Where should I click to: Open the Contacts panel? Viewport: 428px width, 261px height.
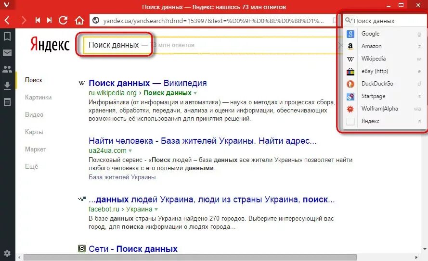coord(7,69)
